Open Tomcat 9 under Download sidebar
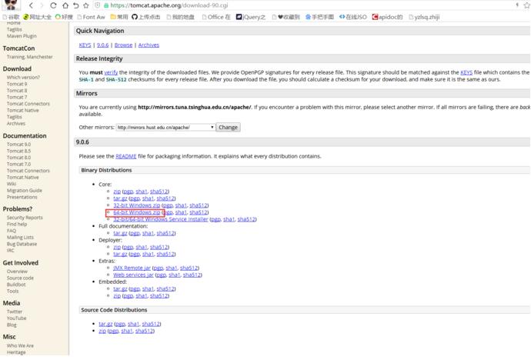Viewport: 531px width, 360px height. coord(17,84)
